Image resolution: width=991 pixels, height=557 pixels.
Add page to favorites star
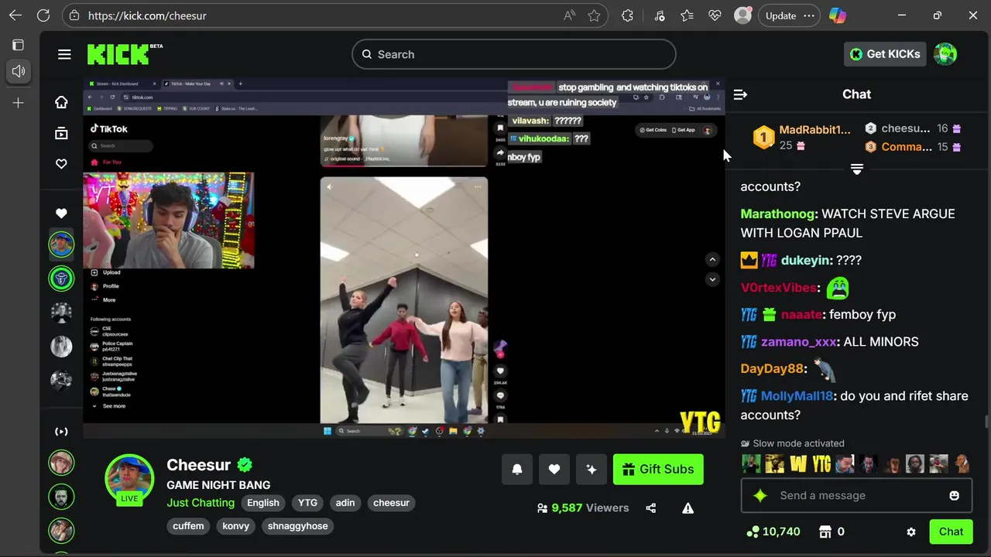[x=594, y=15]
